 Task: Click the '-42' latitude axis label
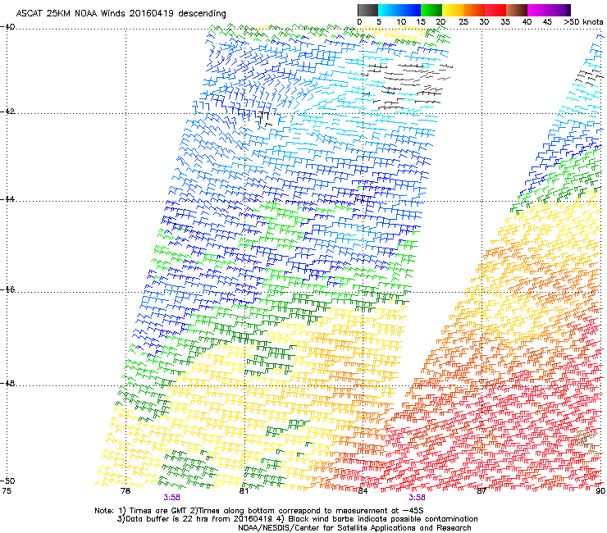[7, 112]
